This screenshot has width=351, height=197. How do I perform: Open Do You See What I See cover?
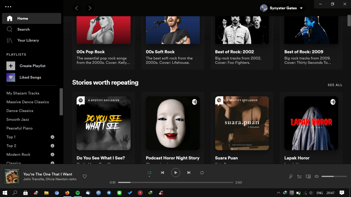coord(103,123)
